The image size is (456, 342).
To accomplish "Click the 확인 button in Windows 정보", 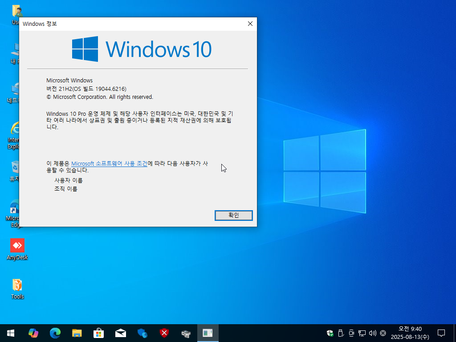I will pos(233,215).
